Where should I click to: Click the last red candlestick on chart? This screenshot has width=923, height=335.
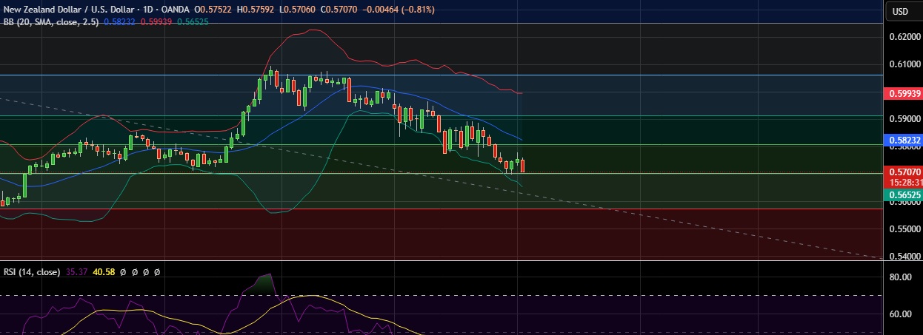coord(523,166)
